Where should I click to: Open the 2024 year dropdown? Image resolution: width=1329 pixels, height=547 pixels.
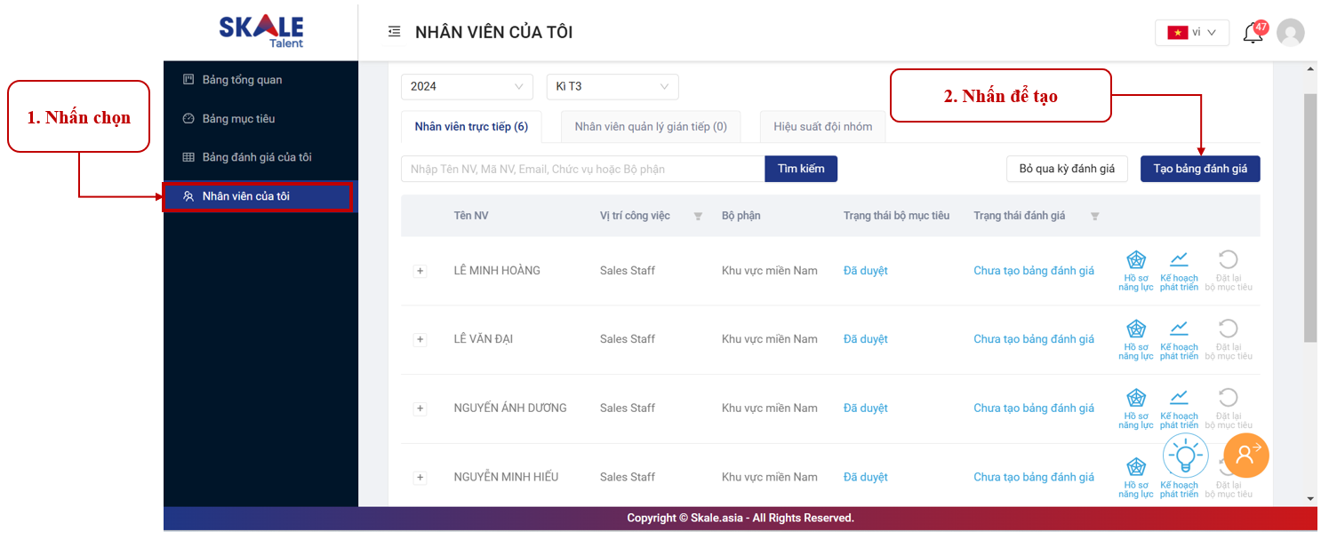(467, 86)
